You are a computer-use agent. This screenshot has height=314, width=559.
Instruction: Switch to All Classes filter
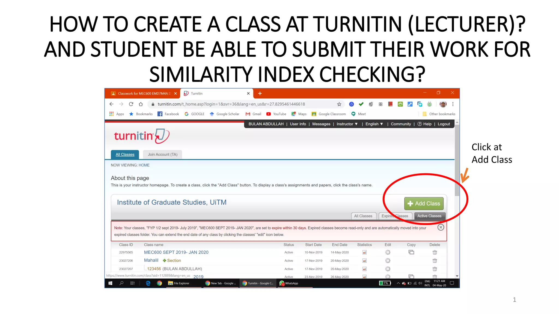pos(363,216)
